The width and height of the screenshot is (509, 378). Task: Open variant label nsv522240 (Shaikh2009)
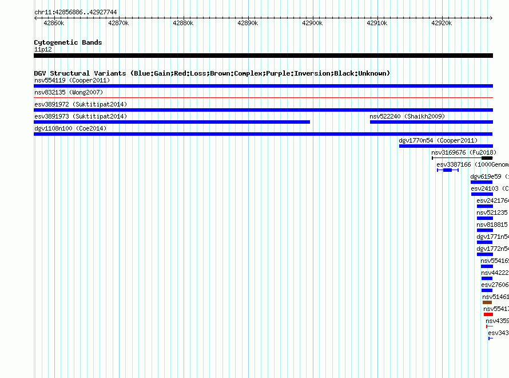click(407, 116)
